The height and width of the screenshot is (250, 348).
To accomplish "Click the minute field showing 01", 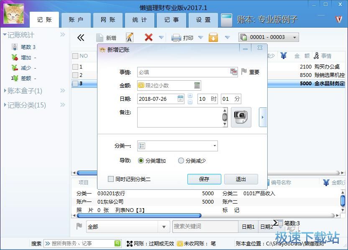I will coord(231,99).
